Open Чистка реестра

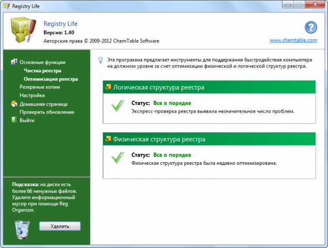pyautogui.click(x=42, y=71)
